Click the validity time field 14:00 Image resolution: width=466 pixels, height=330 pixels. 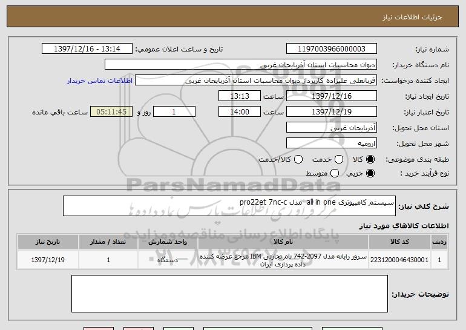240,112
